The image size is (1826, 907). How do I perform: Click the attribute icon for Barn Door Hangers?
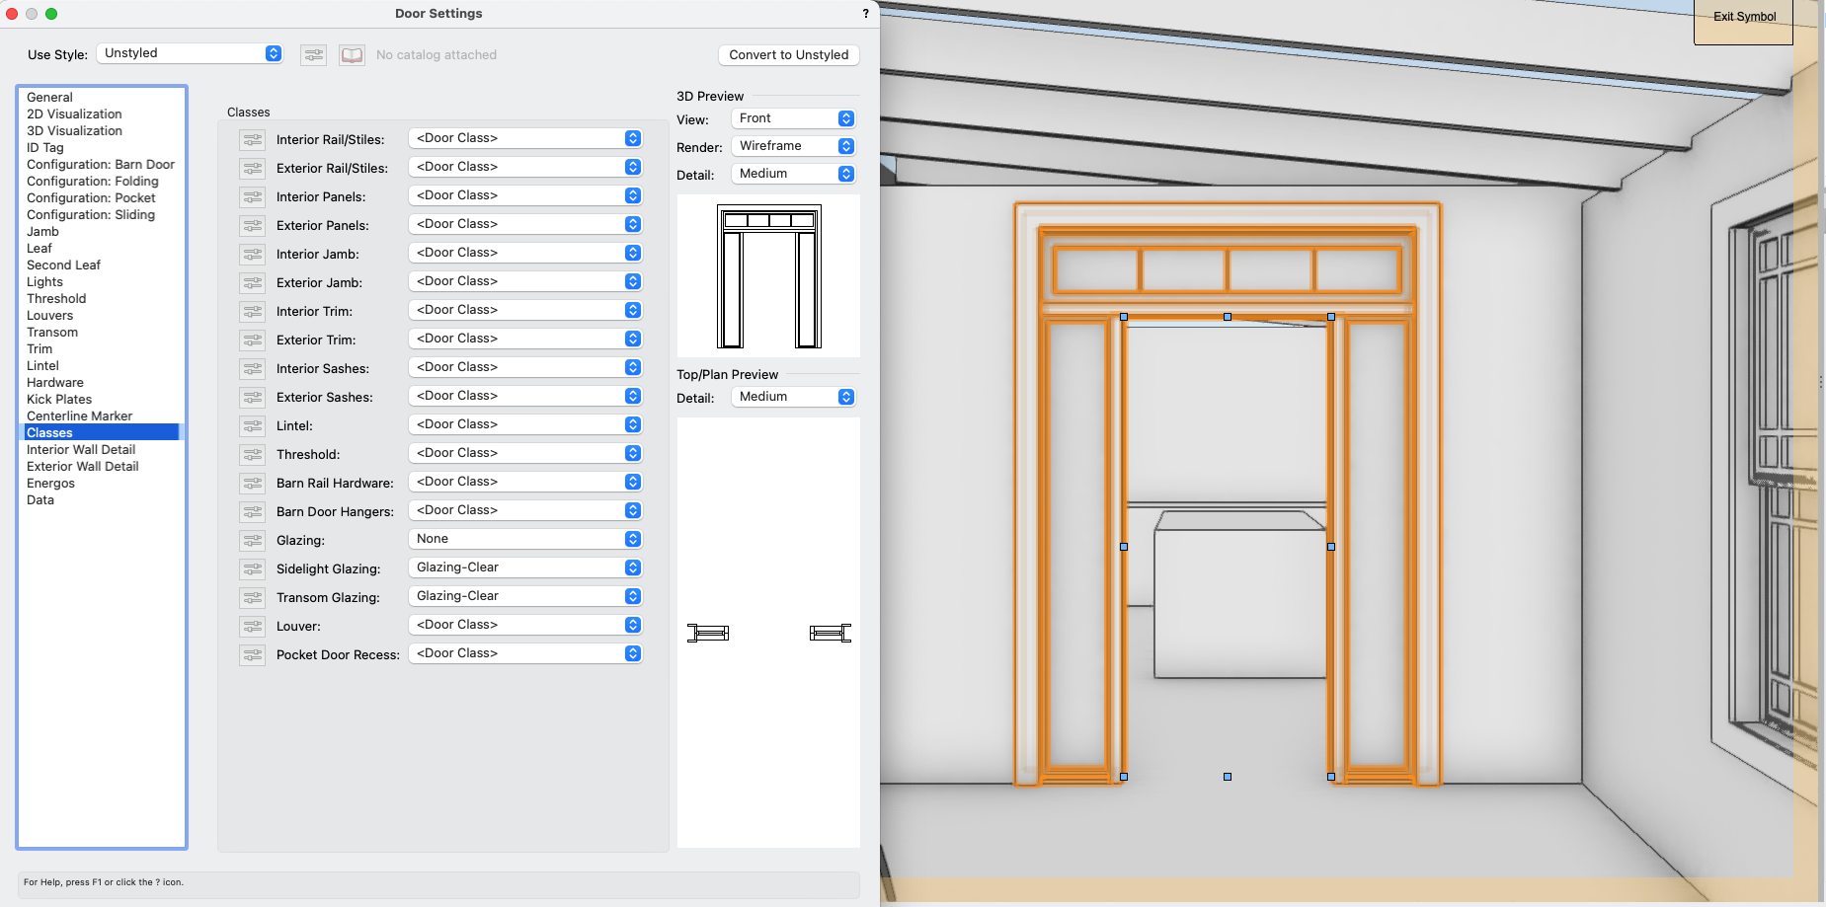pos(252,511)
